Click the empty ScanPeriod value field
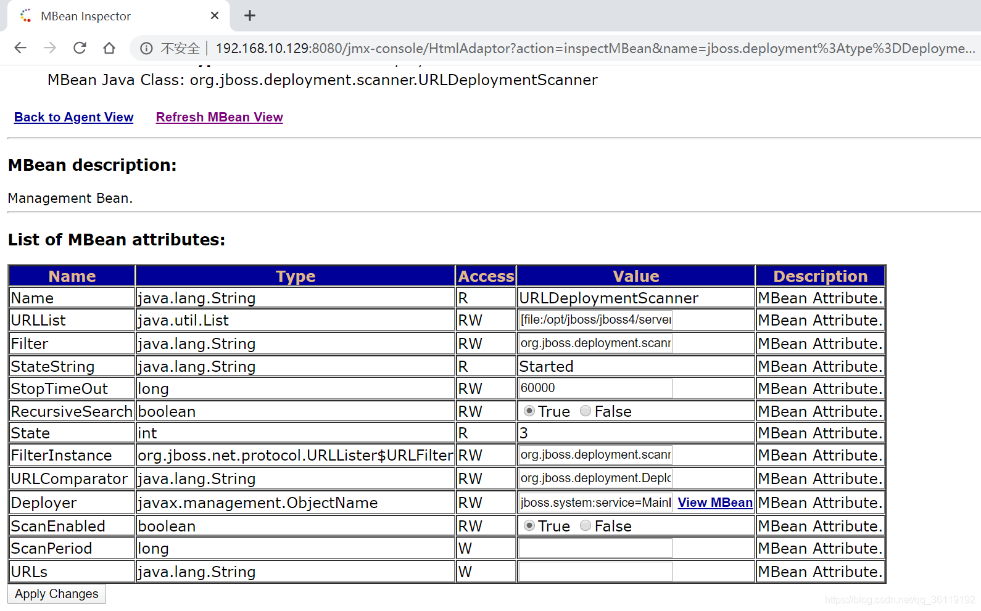 pyautogui.click(x=595, y=548)
